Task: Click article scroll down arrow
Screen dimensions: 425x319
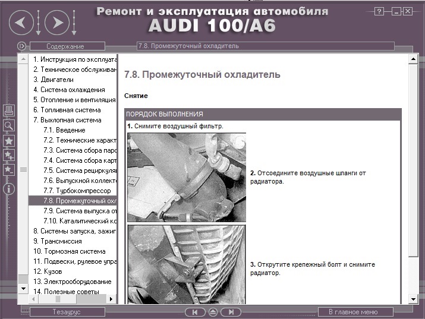Action: tap(413, 299)
